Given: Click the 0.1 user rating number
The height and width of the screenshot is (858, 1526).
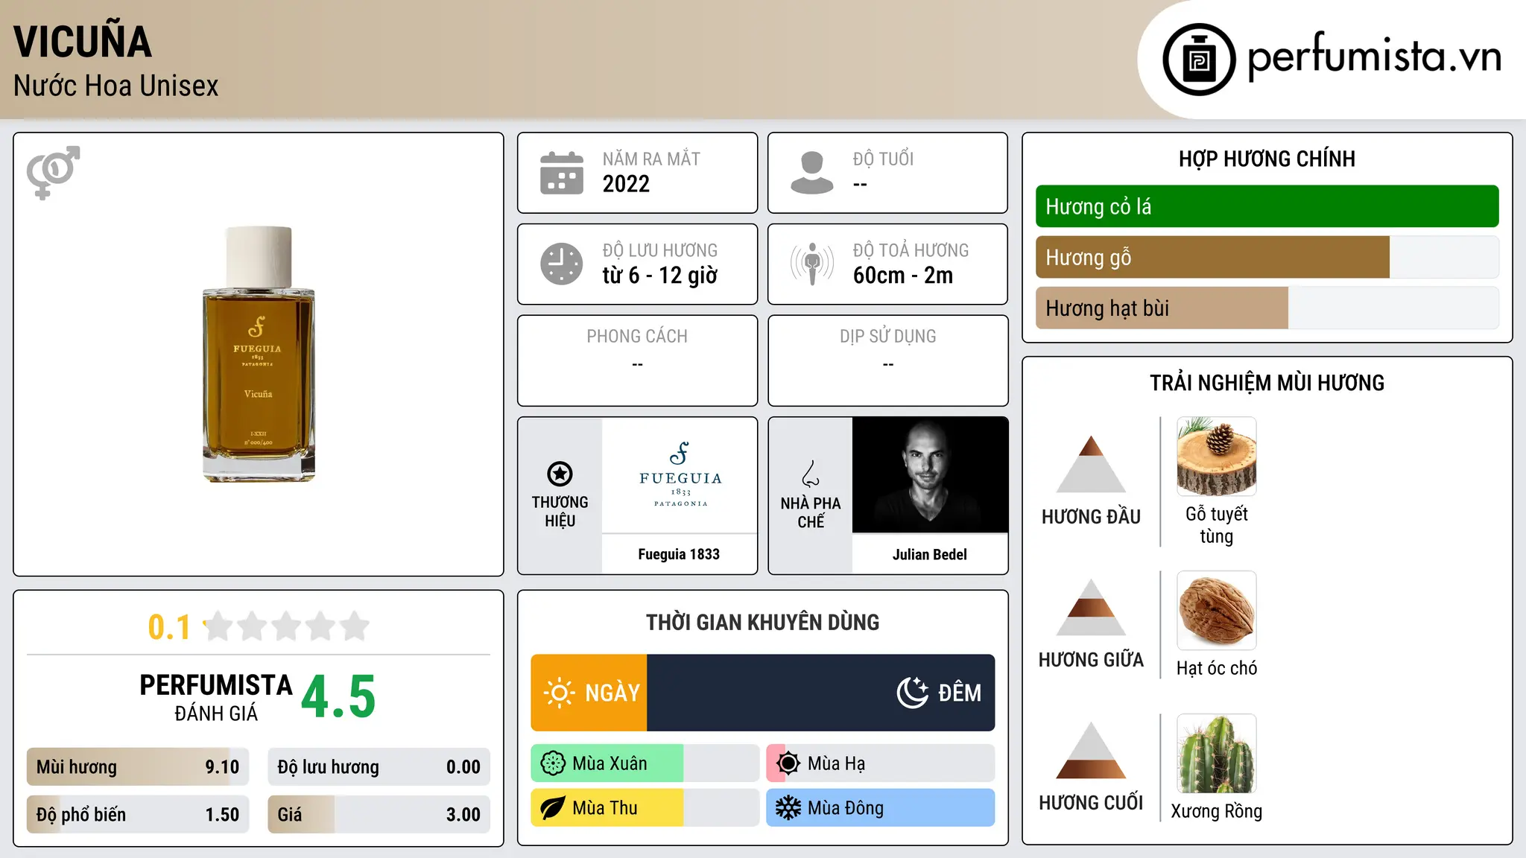Looking at the screenshot, I should tap(169, 627).
